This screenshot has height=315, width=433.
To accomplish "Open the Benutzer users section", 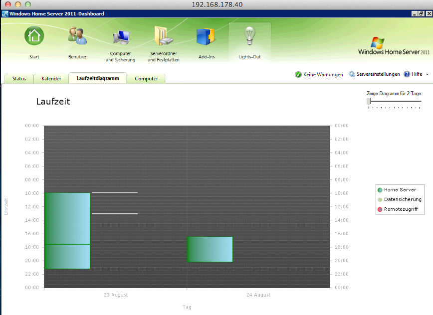I will click(77, 36).
